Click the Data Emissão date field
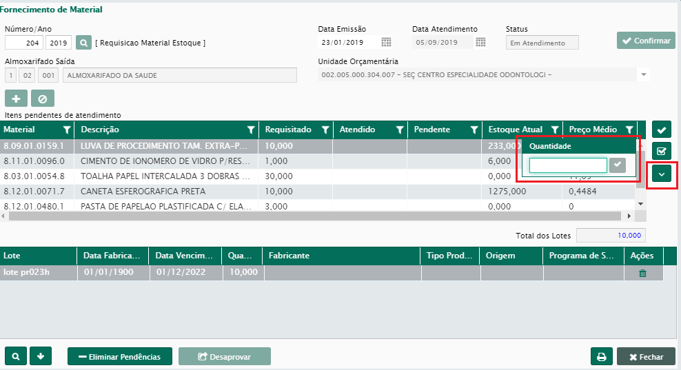681x370 pixels. (x=349, y=42)
